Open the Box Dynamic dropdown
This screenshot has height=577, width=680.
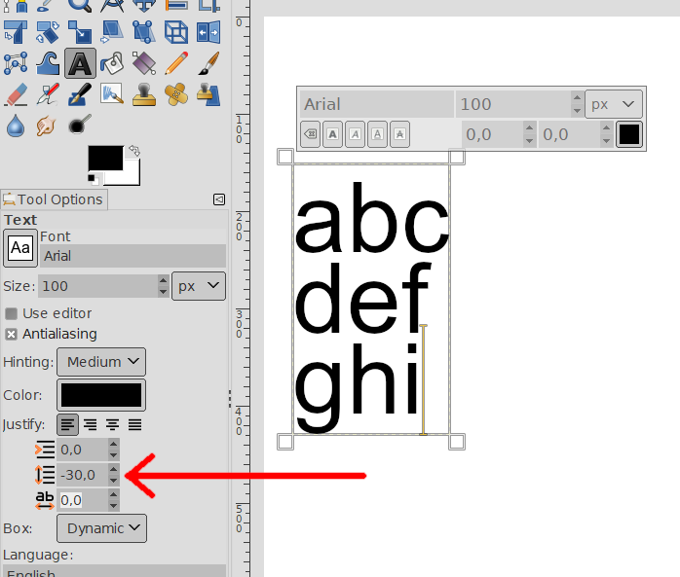click(x=101, y=528)
